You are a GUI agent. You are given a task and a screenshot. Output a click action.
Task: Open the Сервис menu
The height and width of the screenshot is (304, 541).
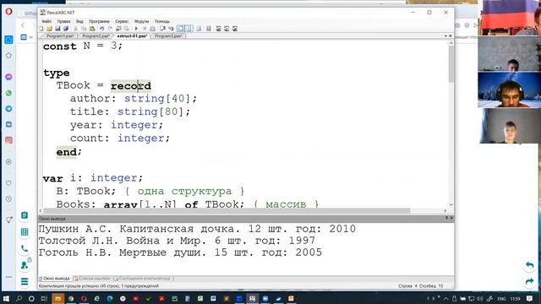click(x=122, y=21)
